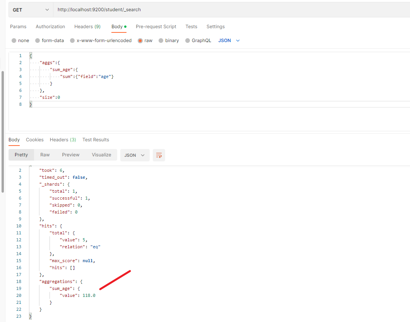The image size is (410, 322).
Task: Open the response Cookies tab
Action: pyautogui.click(x=35, y=140)
